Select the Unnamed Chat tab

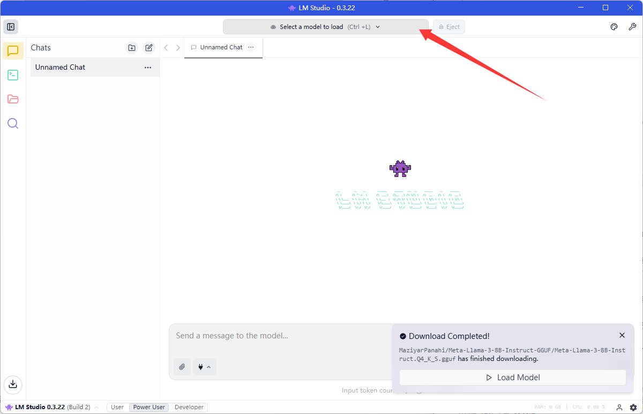coord(223,47)
